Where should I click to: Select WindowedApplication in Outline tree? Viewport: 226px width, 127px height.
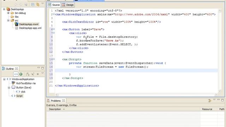pyautogui.click(x=23, y=79)
